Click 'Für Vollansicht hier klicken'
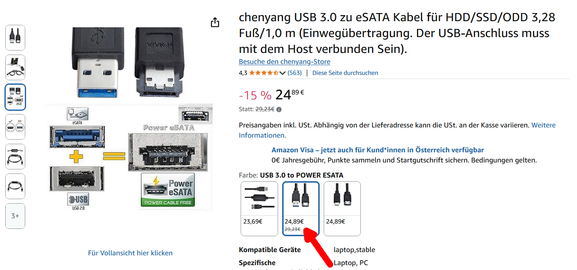 click(130, 253)
